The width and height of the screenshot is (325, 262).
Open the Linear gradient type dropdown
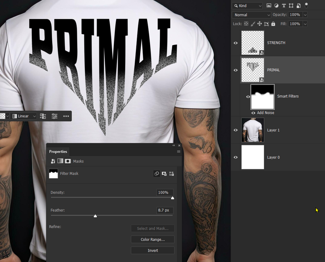pos(24,116)
